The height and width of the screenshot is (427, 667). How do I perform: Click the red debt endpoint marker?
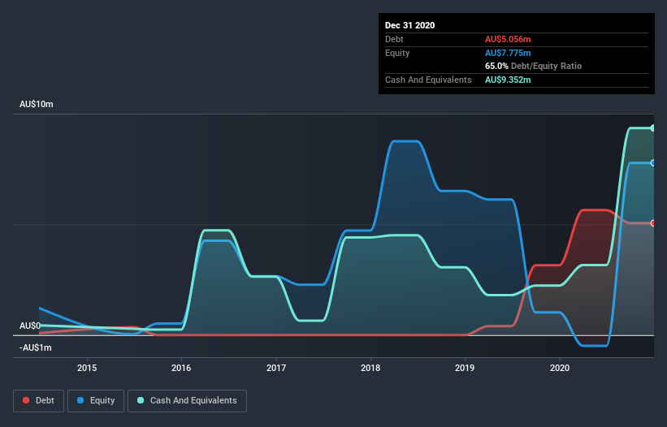653,223
